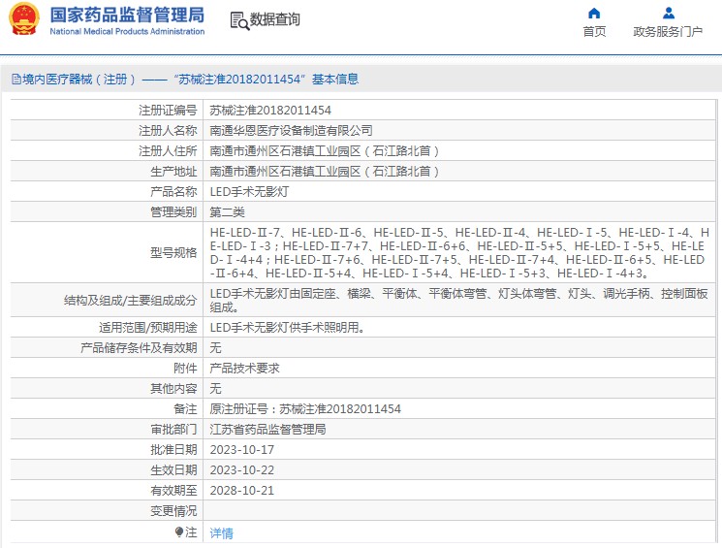722x548 pixels.
Task: Open the 详情 details link
Action: coord(222,532)
